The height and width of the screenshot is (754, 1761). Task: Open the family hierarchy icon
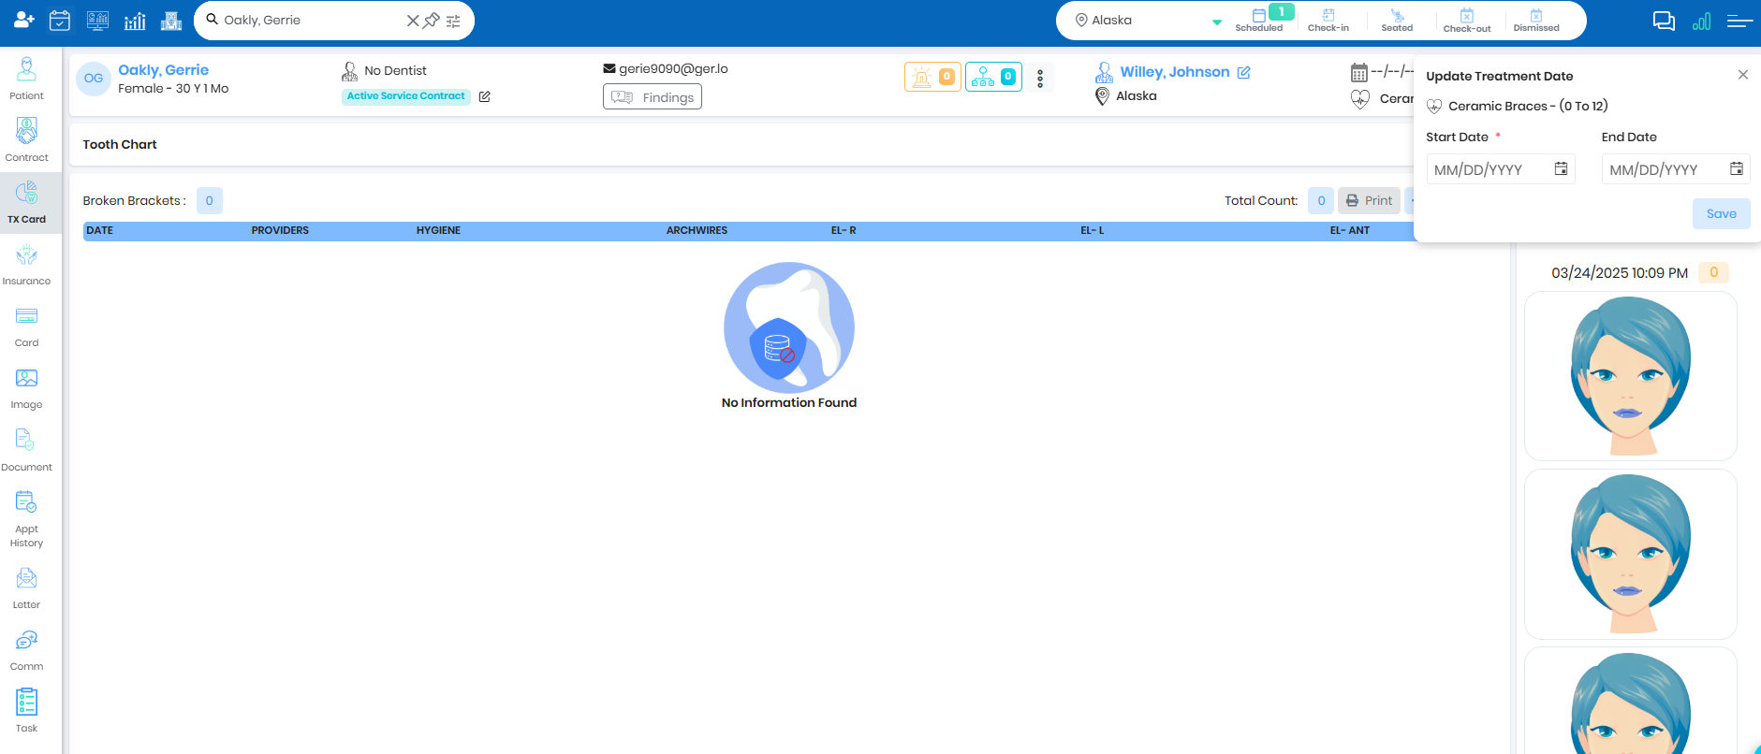coord(993,77)
